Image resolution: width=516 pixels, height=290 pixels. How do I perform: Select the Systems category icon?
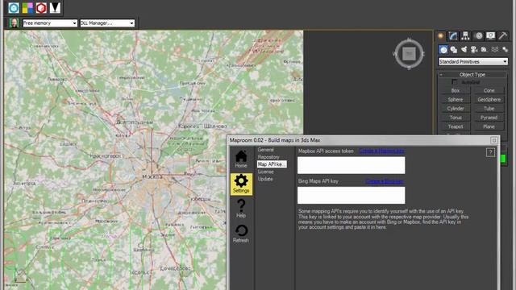point(506,49)
